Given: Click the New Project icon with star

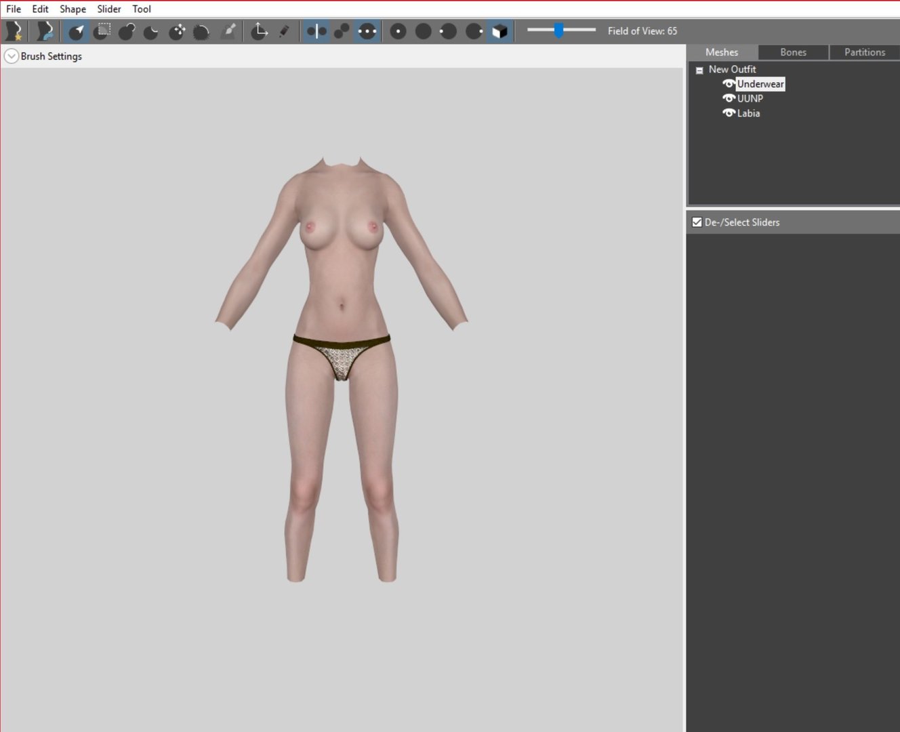Looking at the screenshot, I should click(x=14, y=31).
